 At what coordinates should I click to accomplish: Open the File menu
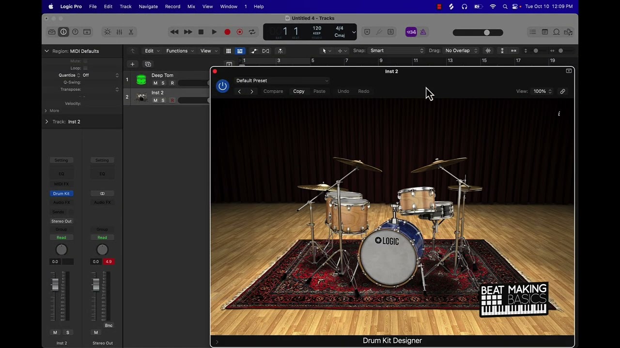click(x=93, y=7)
